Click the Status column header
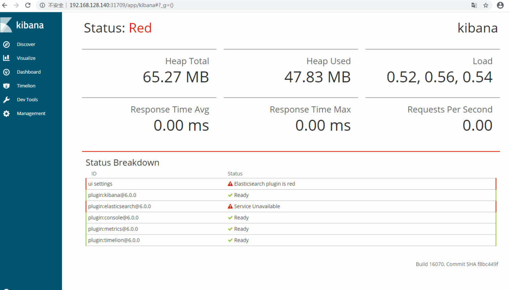The image size is (509, 290). pyautogui.click(x=235, y=174)
